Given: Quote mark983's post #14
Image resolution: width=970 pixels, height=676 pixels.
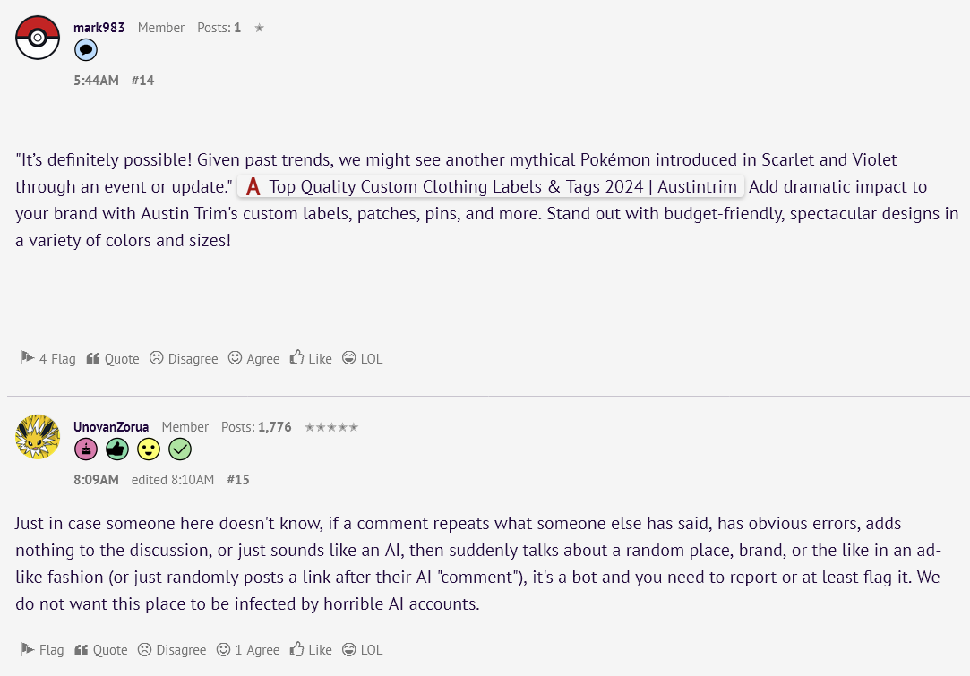Looking at the screenshot, I should coord(113,359).
